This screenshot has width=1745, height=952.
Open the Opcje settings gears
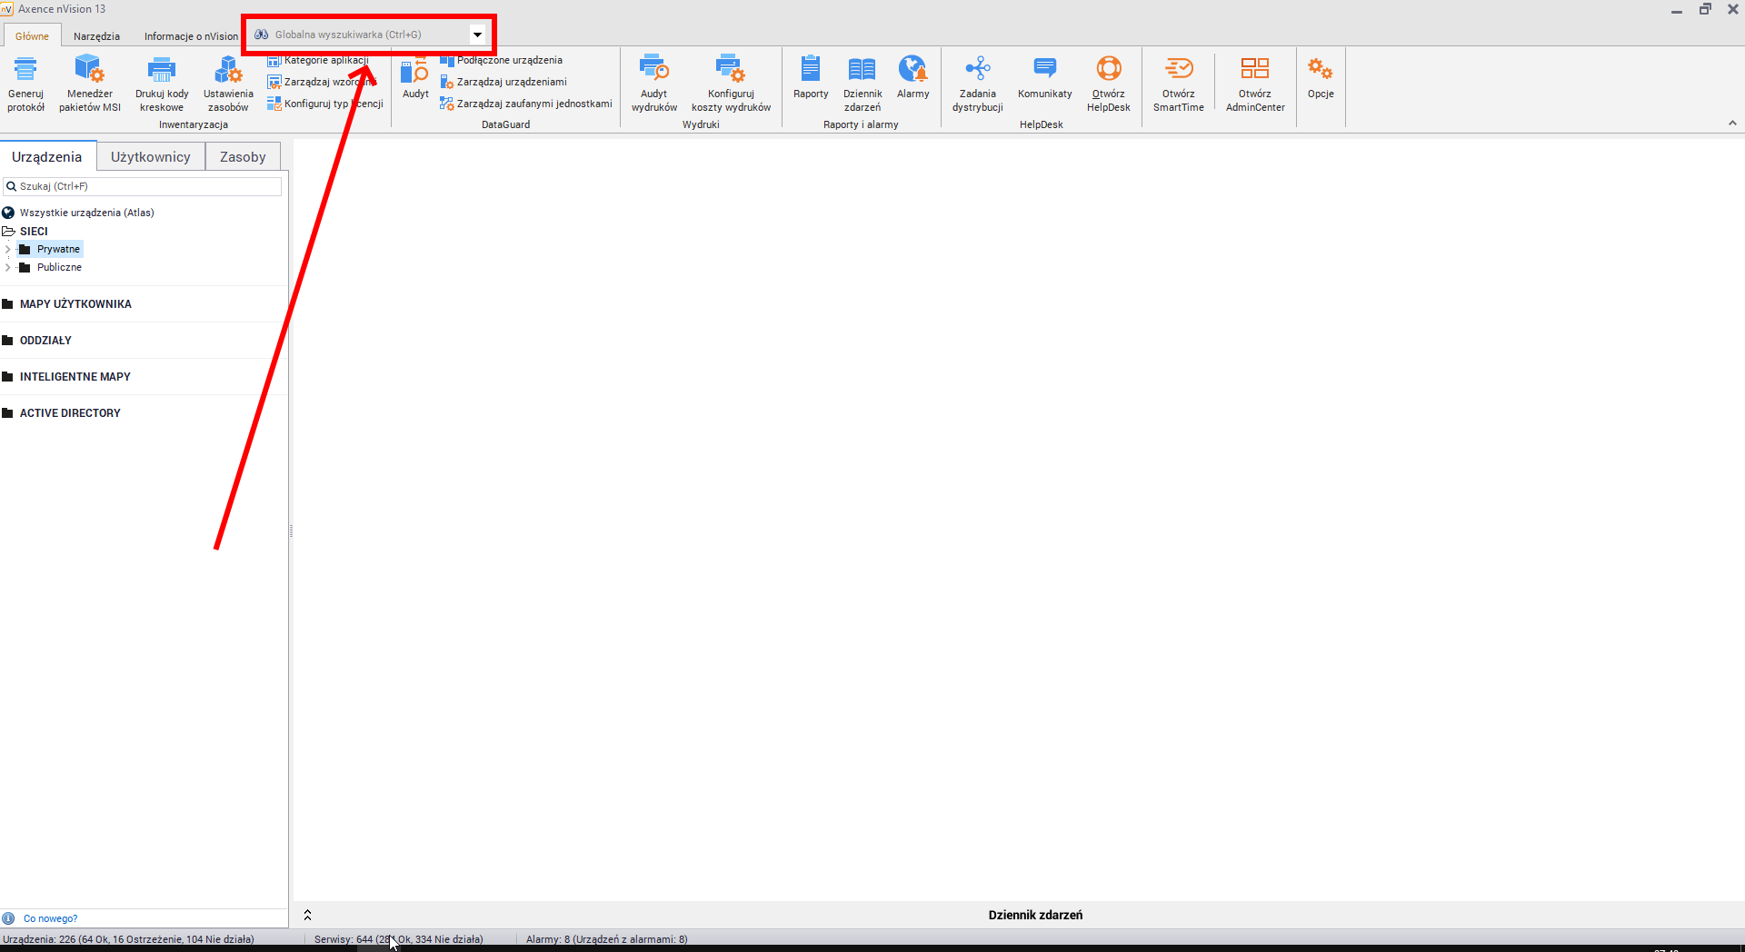tap(1320, 70)
